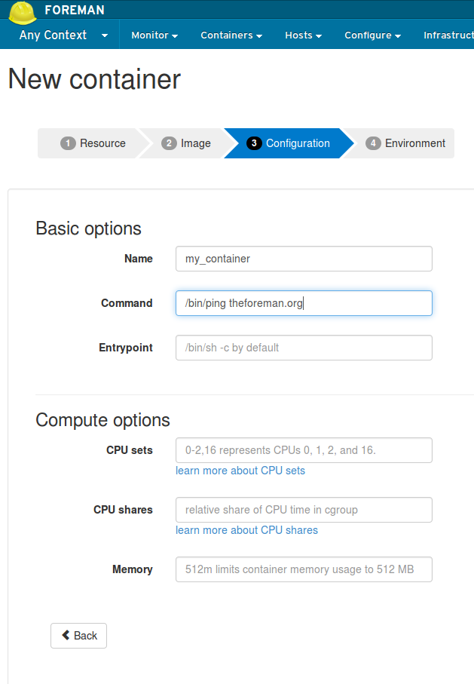Follow the learn more about CPU shares link
This screenshot has width=474, height=684.
click(246, 530)
